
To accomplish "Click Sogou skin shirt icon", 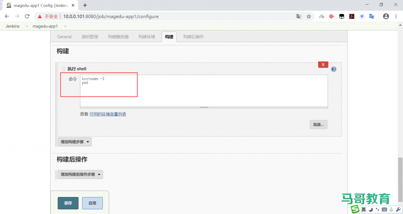I will pos(391,210).
